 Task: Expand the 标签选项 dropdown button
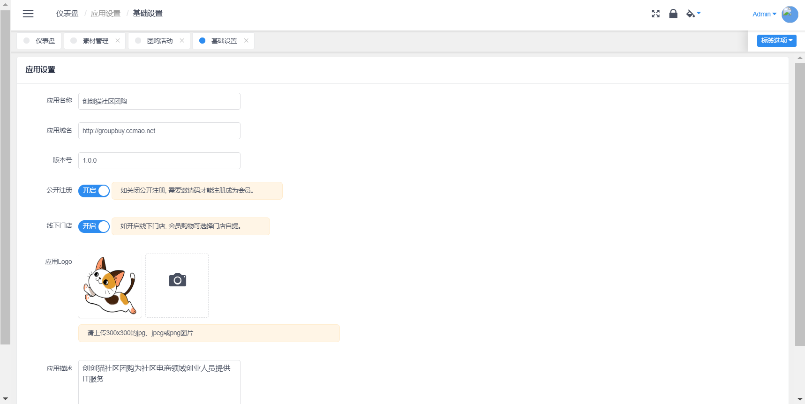click(x=776, y=41)
